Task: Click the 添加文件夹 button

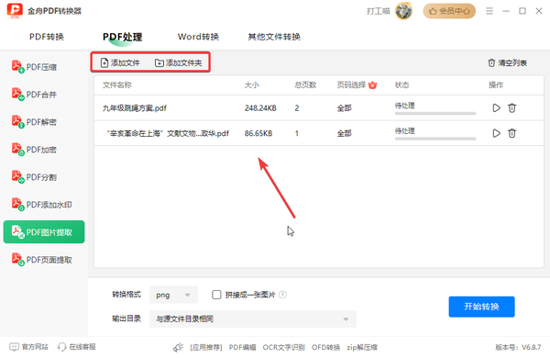Action: (179, 62)
